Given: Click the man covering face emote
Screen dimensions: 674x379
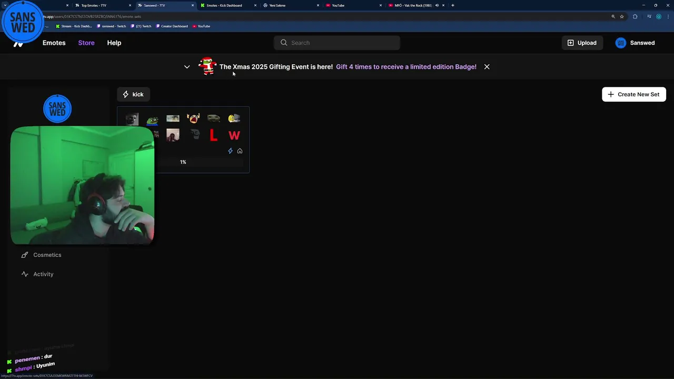Looking at the screenshot, I should coord(173,135).
